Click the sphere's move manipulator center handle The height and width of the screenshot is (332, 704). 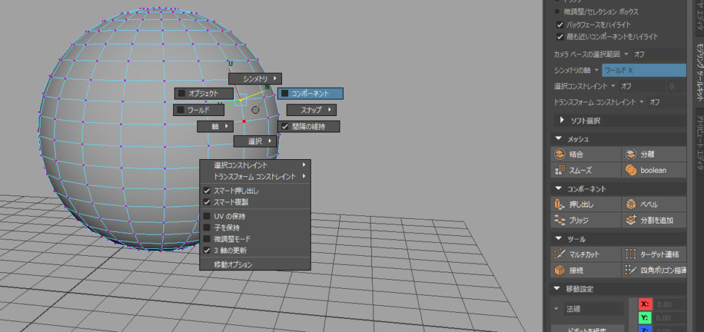tap(241, 99)
